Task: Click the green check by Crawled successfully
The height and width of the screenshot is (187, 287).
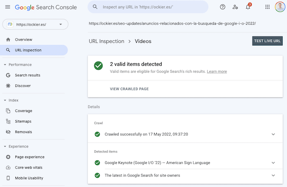Action: [x=98, y=134]
